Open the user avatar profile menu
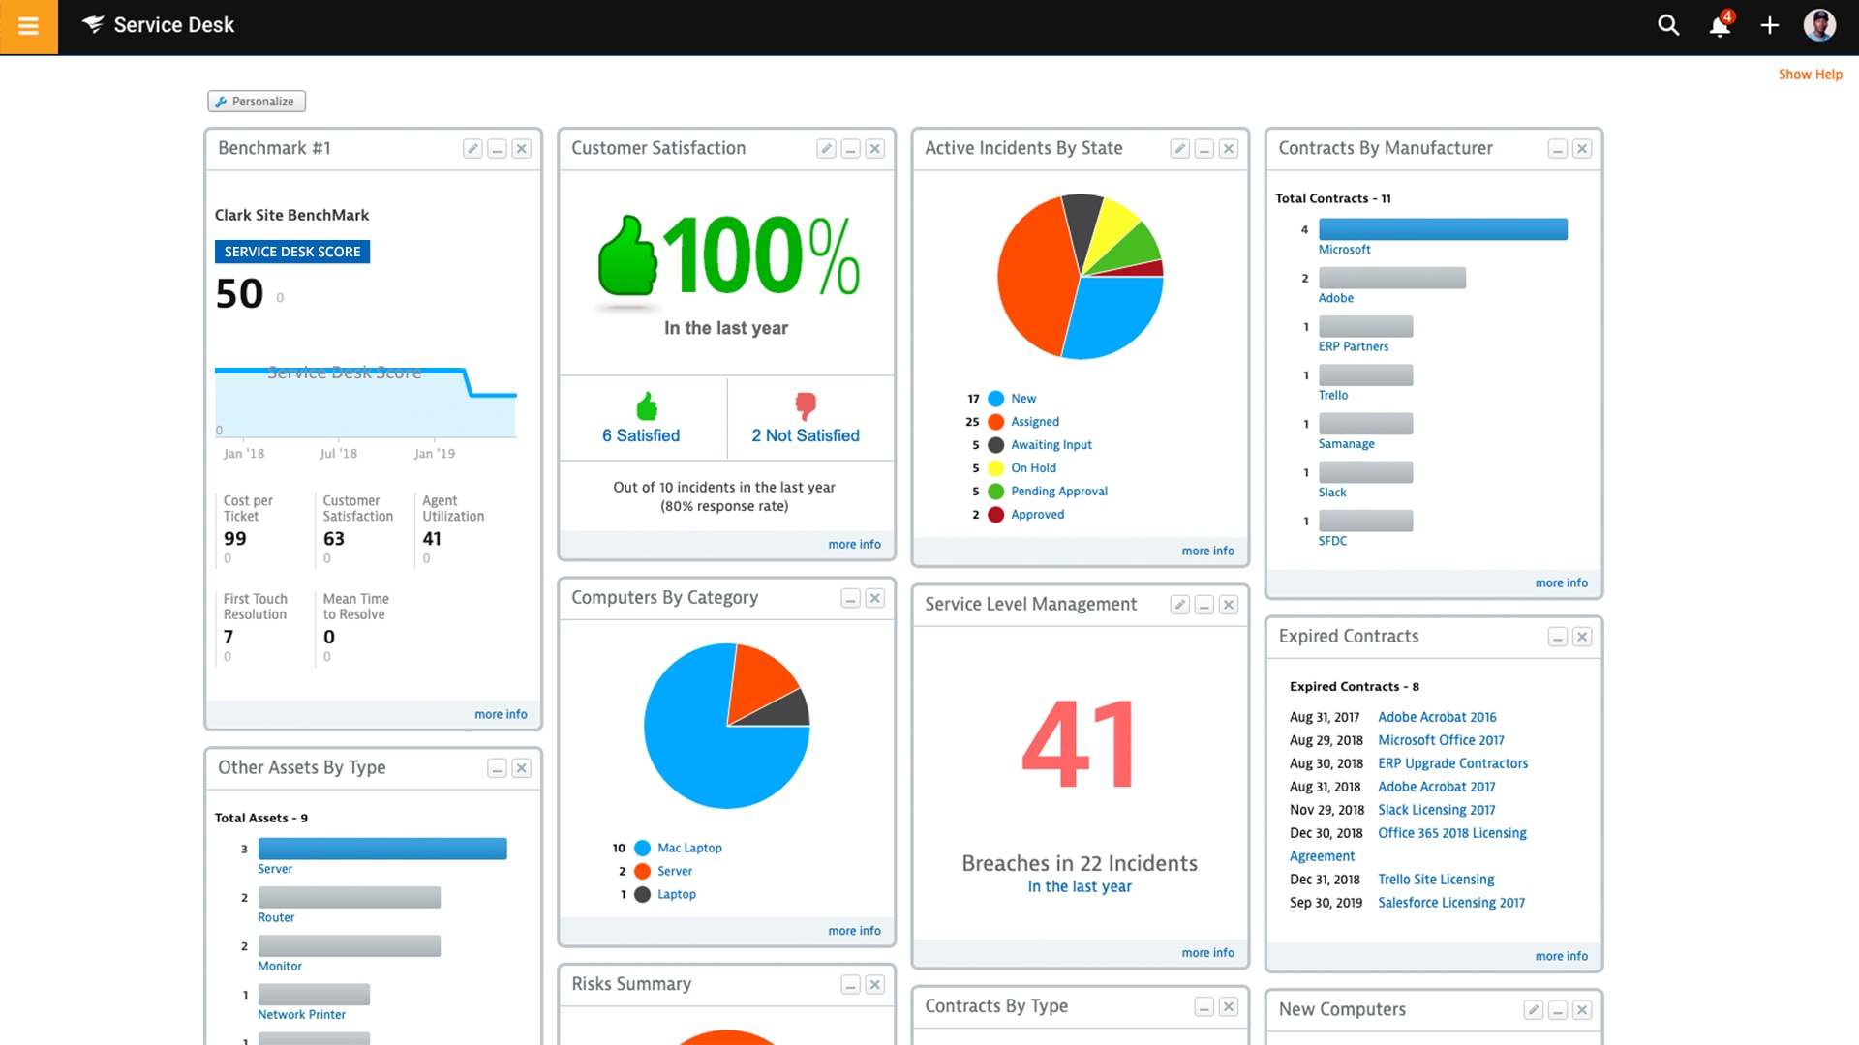 (x=1818, y=26)
